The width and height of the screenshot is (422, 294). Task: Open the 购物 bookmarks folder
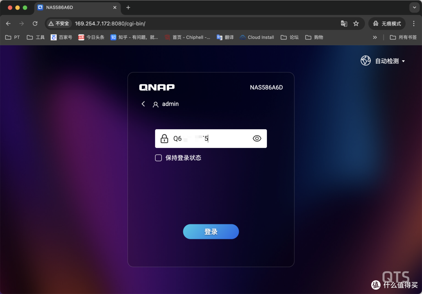314,37
